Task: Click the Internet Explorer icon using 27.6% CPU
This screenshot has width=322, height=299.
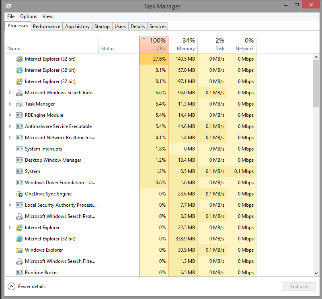Action: point(19,59)
